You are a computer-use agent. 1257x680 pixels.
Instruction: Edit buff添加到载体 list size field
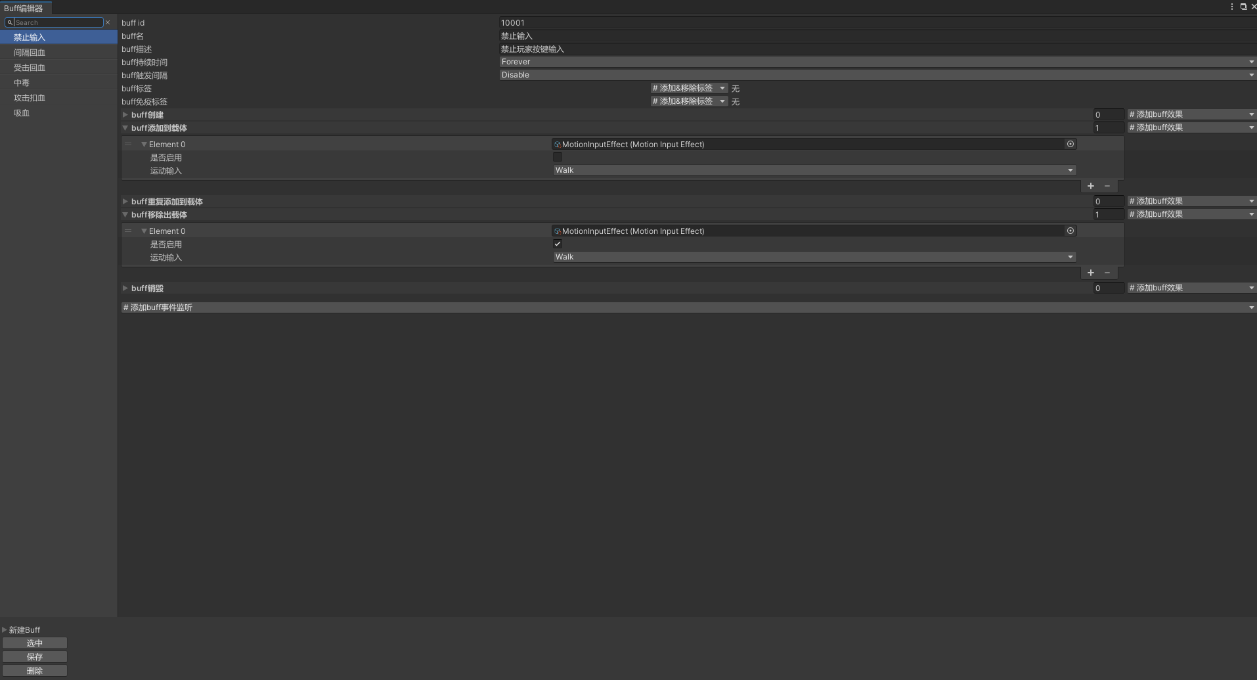click(x=1109, y=127)
